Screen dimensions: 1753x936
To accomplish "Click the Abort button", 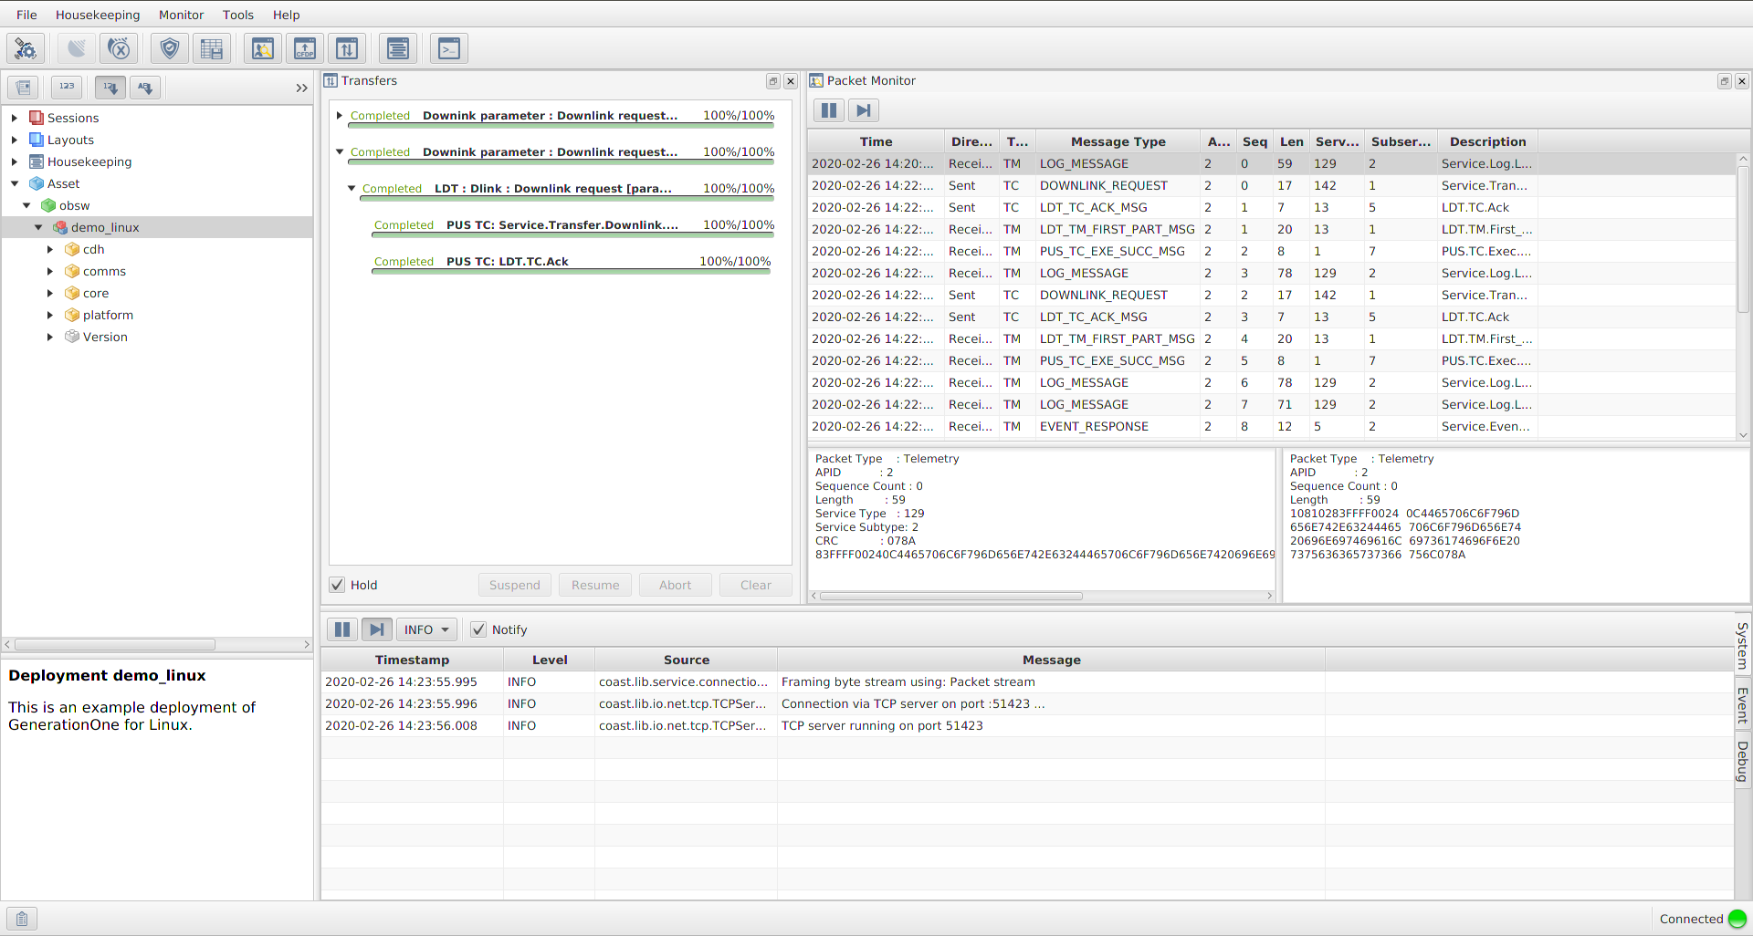I will (x=675, y=585).
